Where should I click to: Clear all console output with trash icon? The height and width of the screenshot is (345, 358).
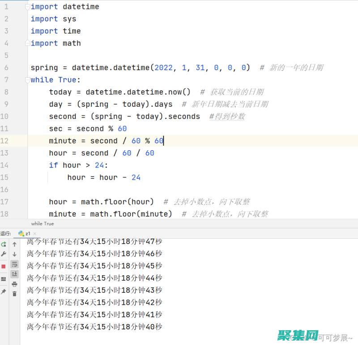(14, 294)
